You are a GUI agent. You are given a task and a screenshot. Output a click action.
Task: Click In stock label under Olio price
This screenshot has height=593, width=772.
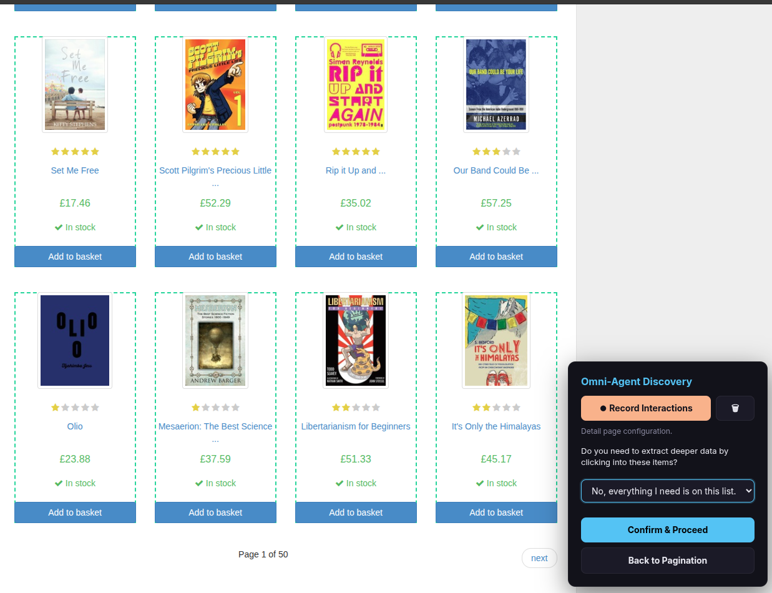click(x=75, y=483)
